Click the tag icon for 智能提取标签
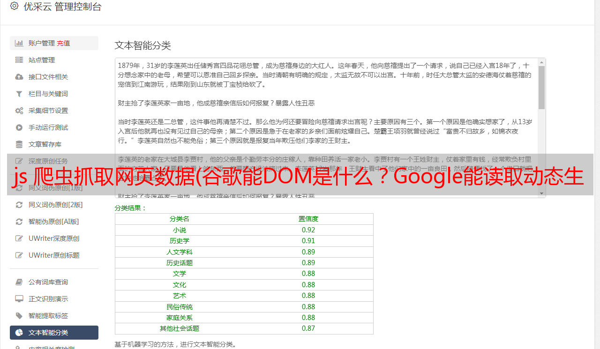The image size is (600, 349). (19, 316)
